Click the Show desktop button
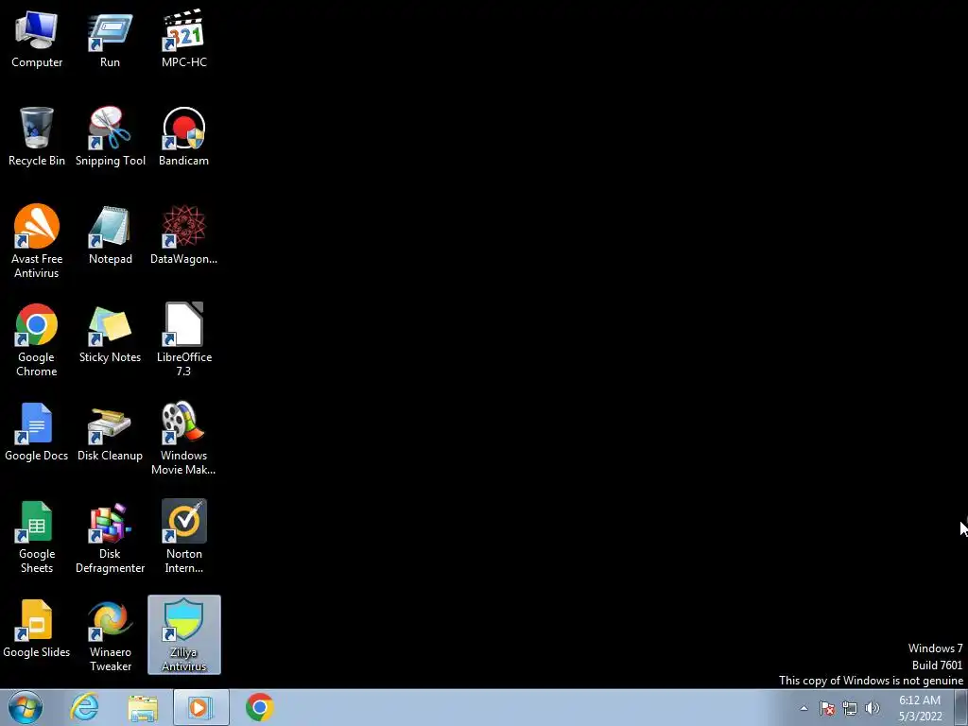968x726 pixels. coord(961,708)
